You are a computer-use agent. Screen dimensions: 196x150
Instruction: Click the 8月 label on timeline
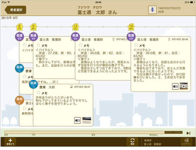point(93,135)
